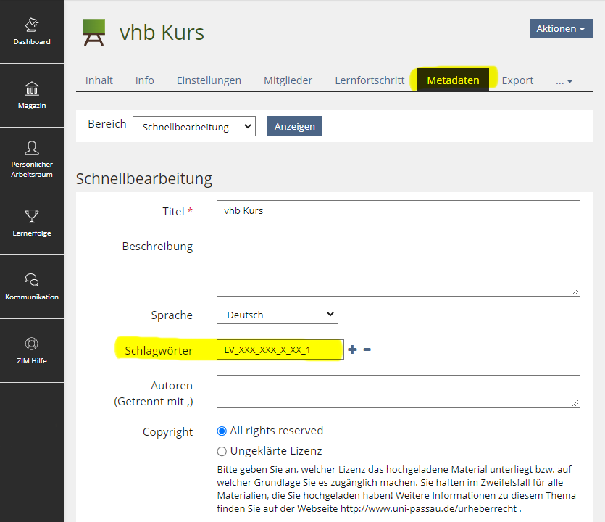Select All rights reserved radio button
The image size is (605, 522).
click(x=222, y=431)
